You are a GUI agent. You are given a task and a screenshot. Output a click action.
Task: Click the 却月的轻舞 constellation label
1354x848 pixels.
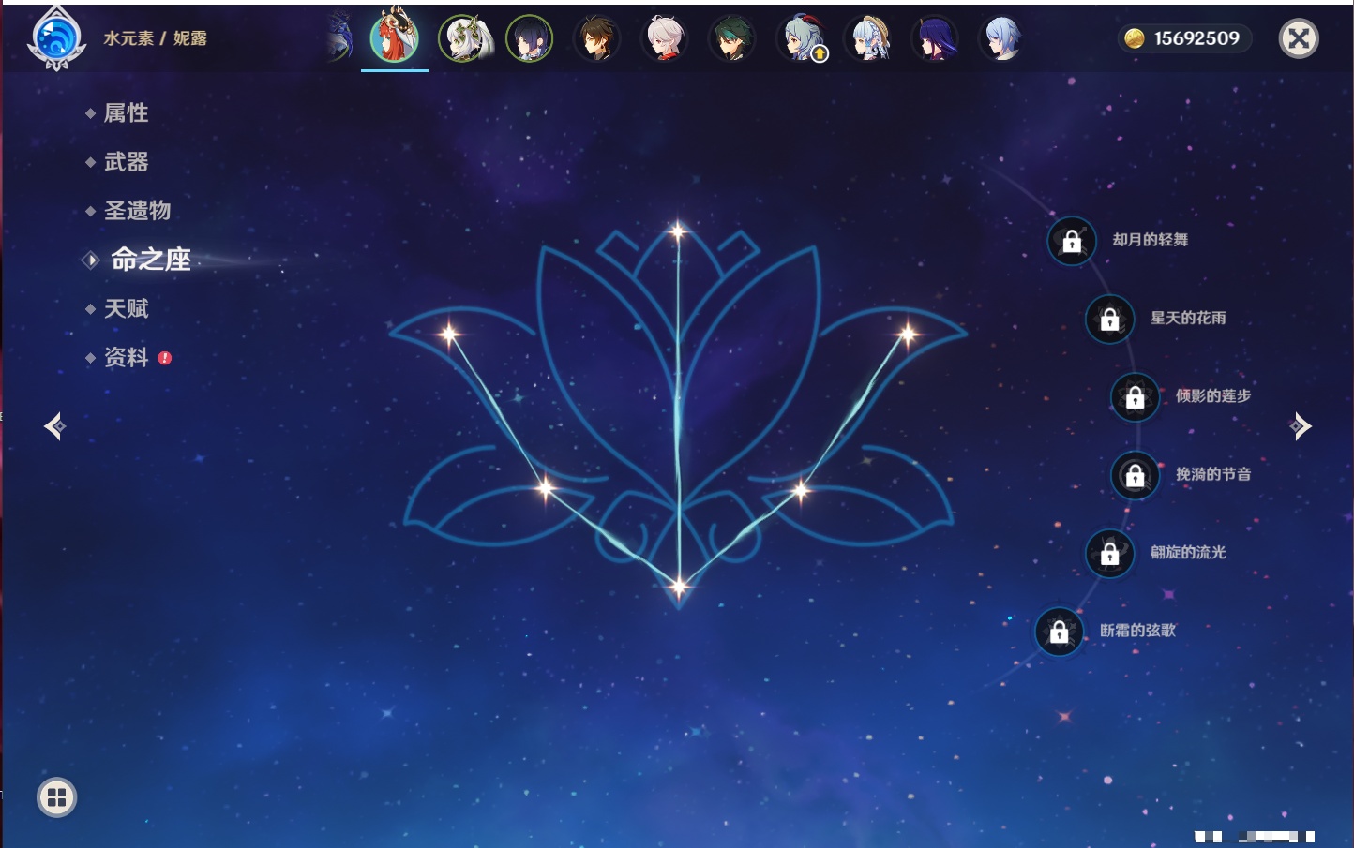(x=1150, y=240)
